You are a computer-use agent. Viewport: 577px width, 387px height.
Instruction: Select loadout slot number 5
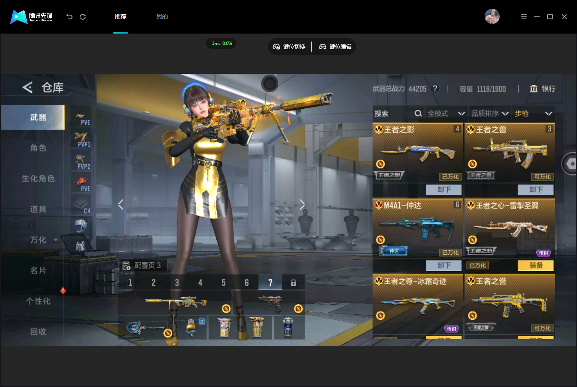point(223,283)
